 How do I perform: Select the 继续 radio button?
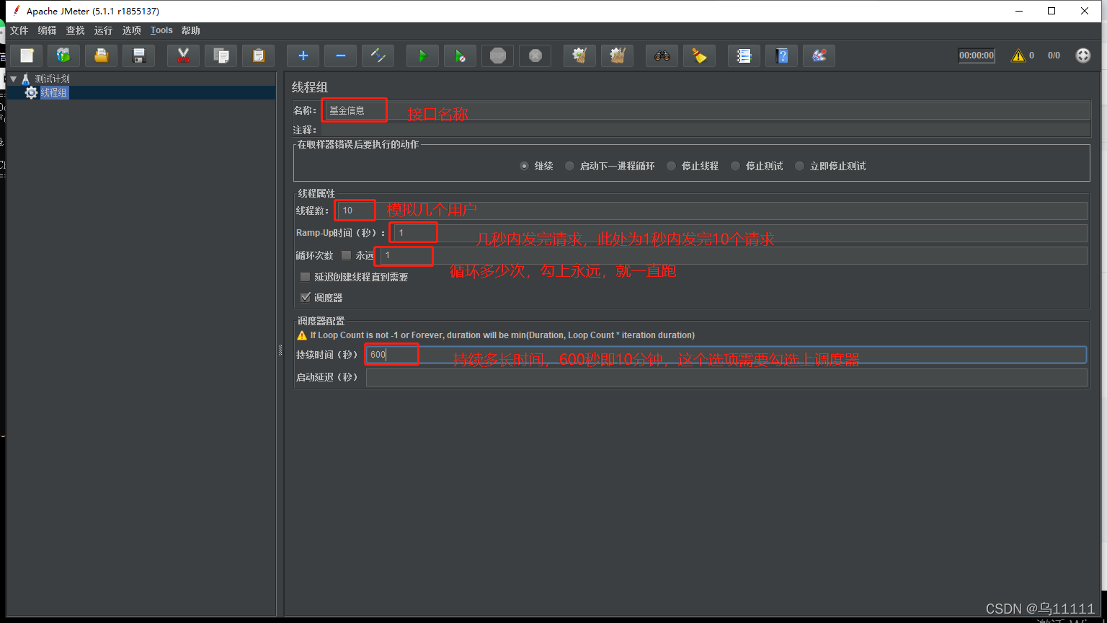pyautogui.click(x=524, y=166)
